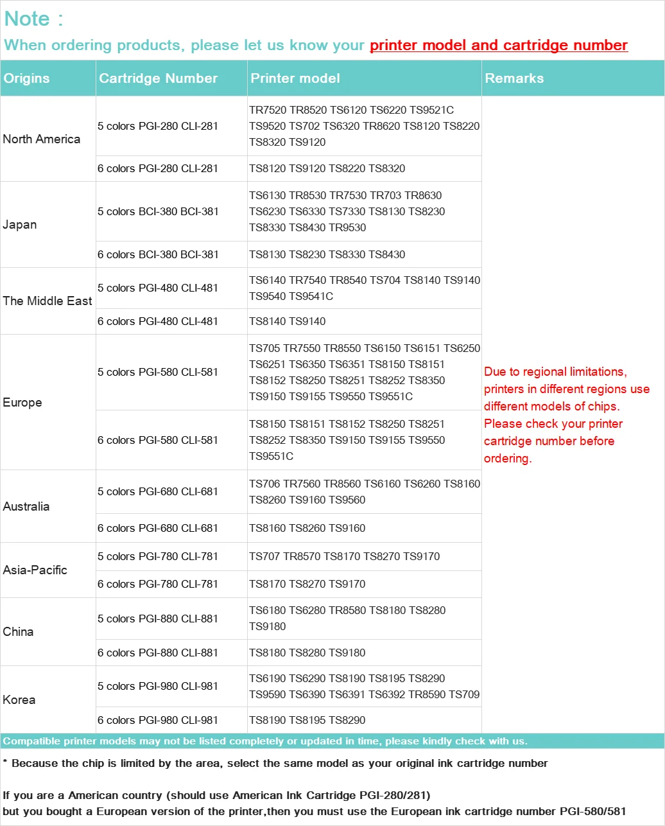This screenshot has width=665, height=826.
Task: Click printer models starting with 'TS705 TR7550'
Action: pos(365,372)
